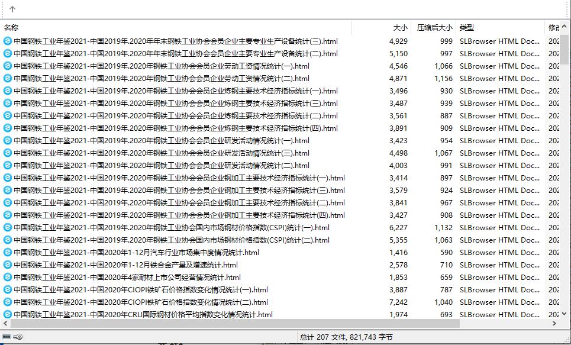The width and height of the screenshot is (571, 345).
Task: Click the size value 1,853
Action: (398, 277)
